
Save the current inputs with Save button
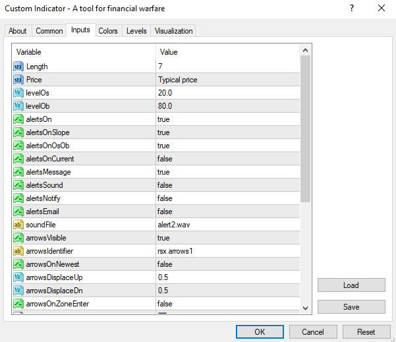point(351,307)
